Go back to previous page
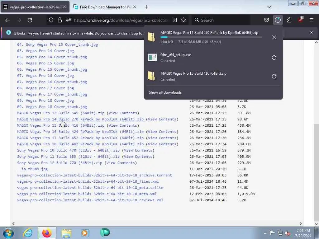Viewport: 319px width, 239px height. 7,20
